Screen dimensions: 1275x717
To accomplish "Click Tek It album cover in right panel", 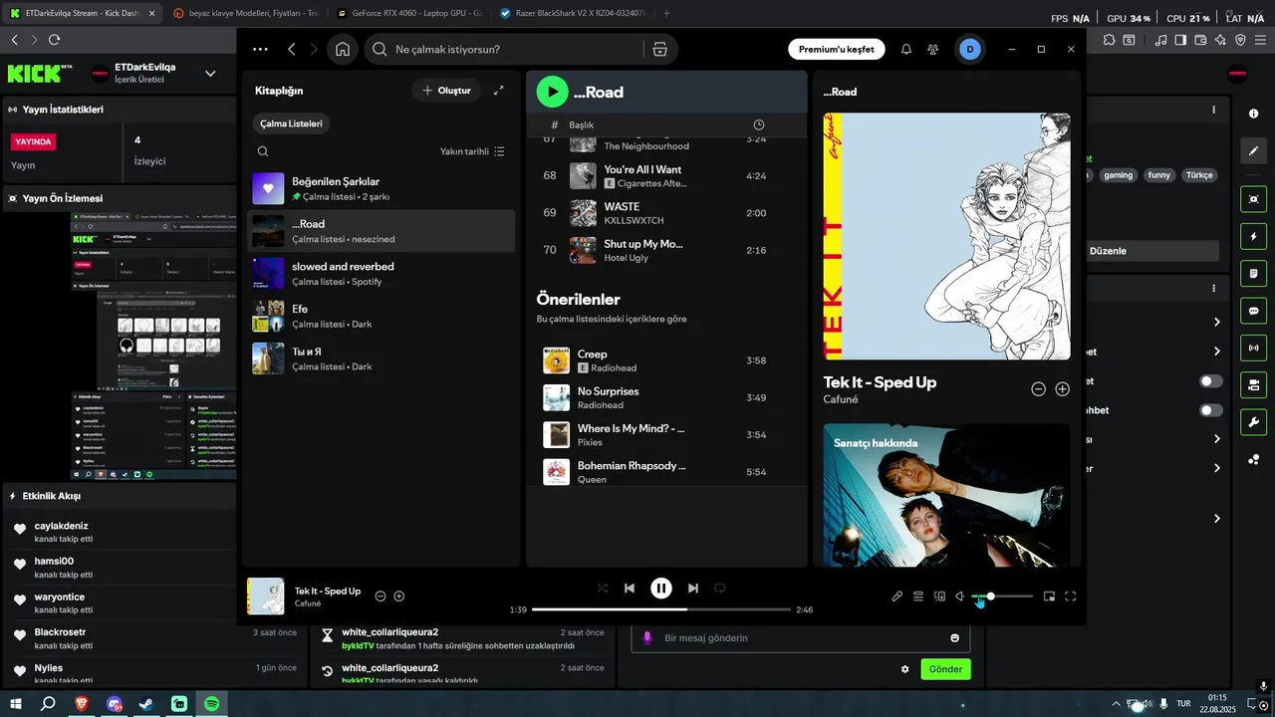I will click(x=946, y=236).
